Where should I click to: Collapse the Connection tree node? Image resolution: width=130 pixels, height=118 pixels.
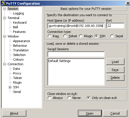(x=4, y=64)
